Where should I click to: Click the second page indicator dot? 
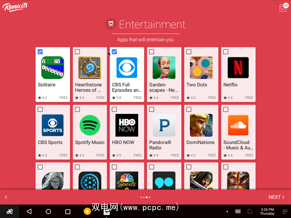tap(144, 197)
